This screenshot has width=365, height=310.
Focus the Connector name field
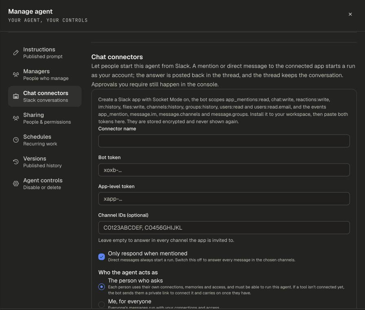click(x=224, y=141)
